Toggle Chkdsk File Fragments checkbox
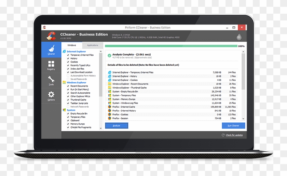The image size is (287, 176). click(x=68, y=127)
